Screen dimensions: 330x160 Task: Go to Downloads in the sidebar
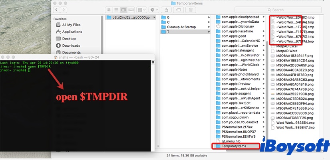(71, 45)
